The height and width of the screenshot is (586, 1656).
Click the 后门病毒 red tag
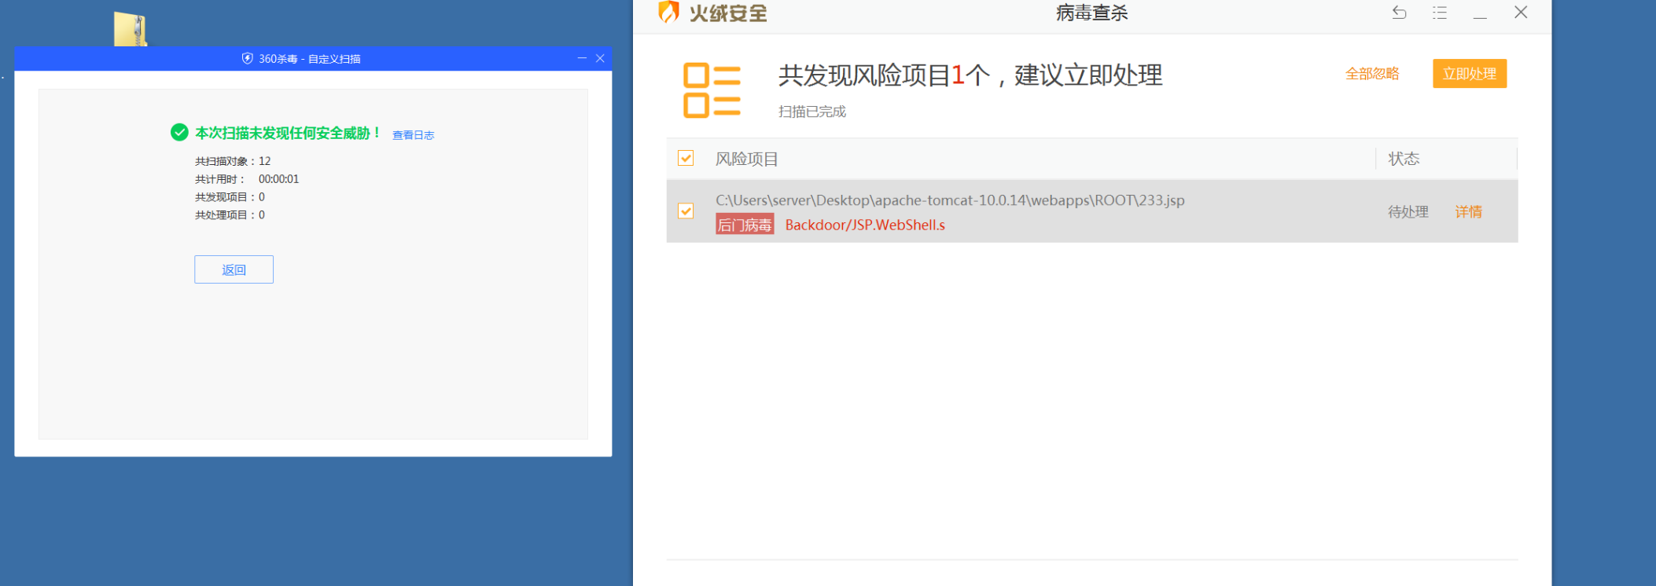point(745,225)
